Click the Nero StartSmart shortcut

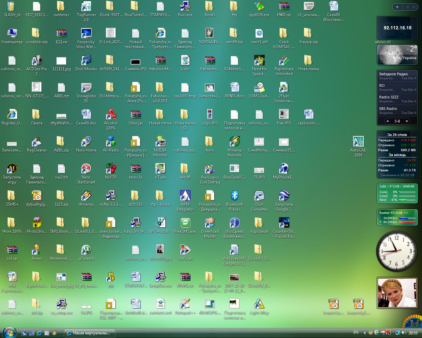pos(86,169)
